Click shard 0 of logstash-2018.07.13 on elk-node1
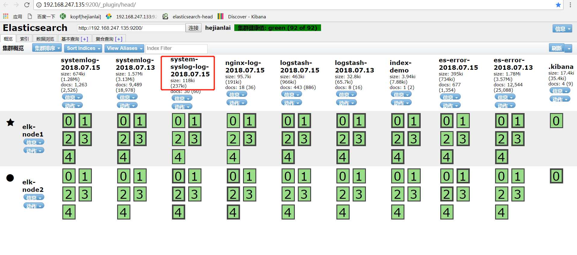This screenshot has height=255, width=577. click(x=343, y=121)
